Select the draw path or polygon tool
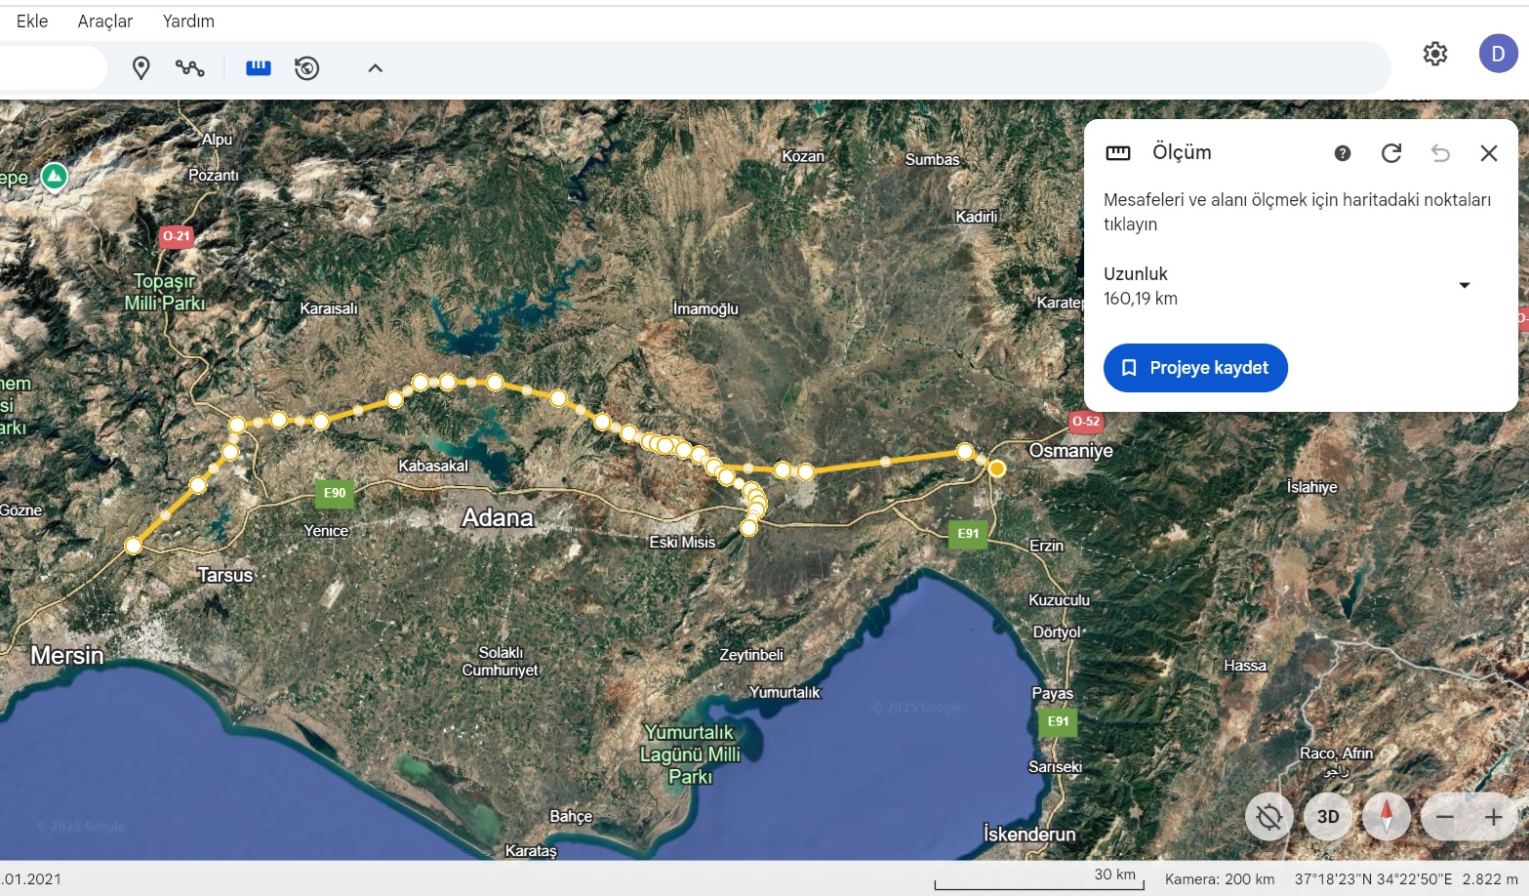This screenshot has width=1529, height=896. 189,68
